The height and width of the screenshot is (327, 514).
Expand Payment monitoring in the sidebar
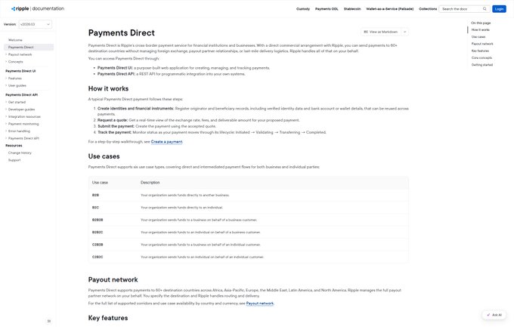click(23, 124)
